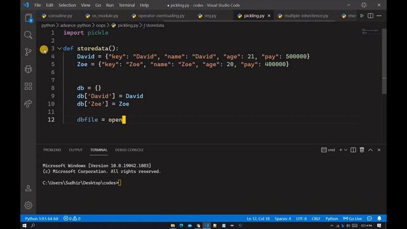407x229 pixels.
Task: Open the Edit menu
Action: coord(50,5)
